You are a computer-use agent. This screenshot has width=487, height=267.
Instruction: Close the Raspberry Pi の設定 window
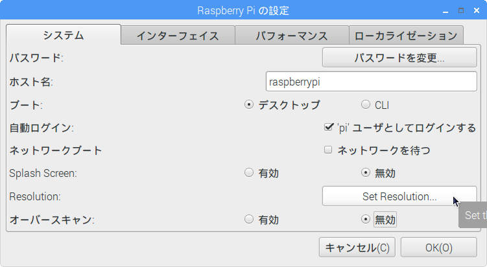point(477,10)
